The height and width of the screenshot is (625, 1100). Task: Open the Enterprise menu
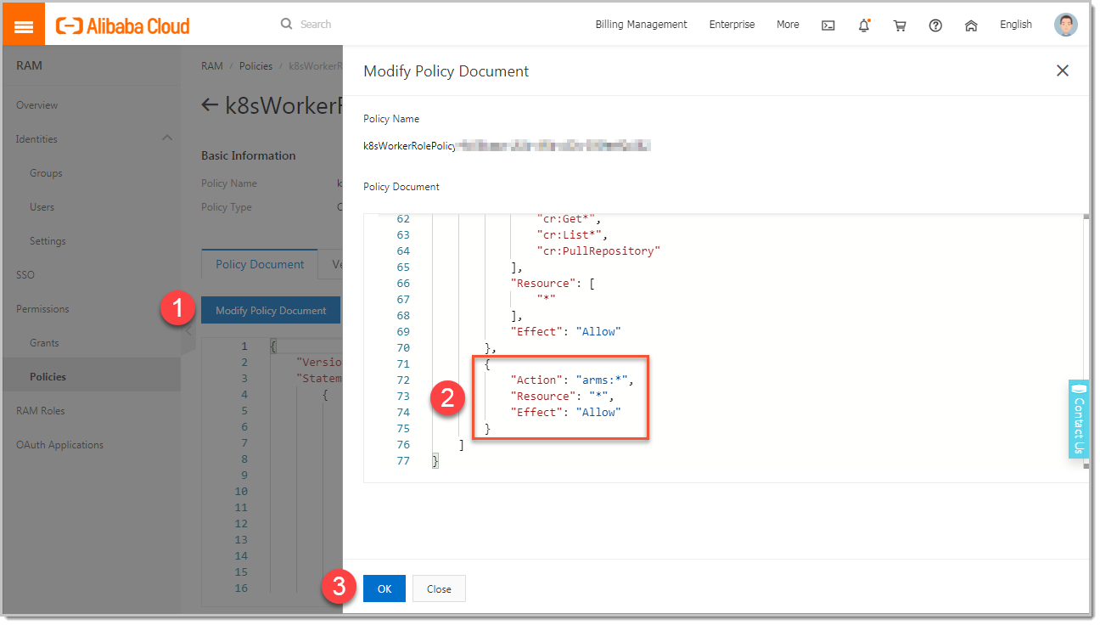coord(732,25)
